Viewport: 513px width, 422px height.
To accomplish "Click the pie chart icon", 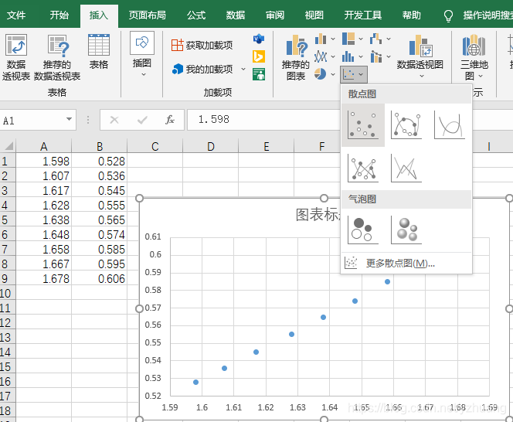I will pos(321,74).
